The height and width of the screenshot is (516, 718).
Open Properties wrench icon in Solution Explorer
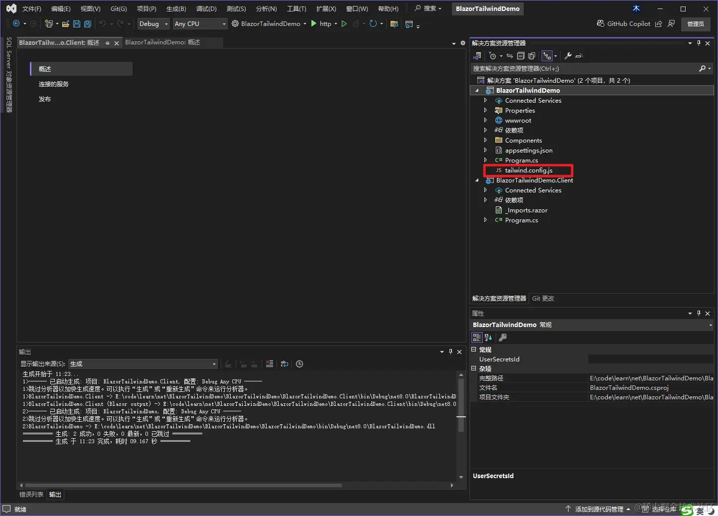coord(568,56)
